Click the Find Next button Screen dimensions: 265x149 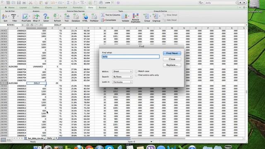point(172,53)
